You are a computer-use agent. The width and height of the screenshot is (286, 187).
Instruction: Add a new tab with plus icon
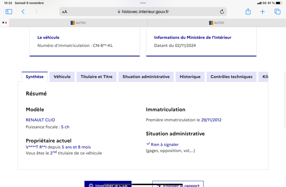[262, 12]
